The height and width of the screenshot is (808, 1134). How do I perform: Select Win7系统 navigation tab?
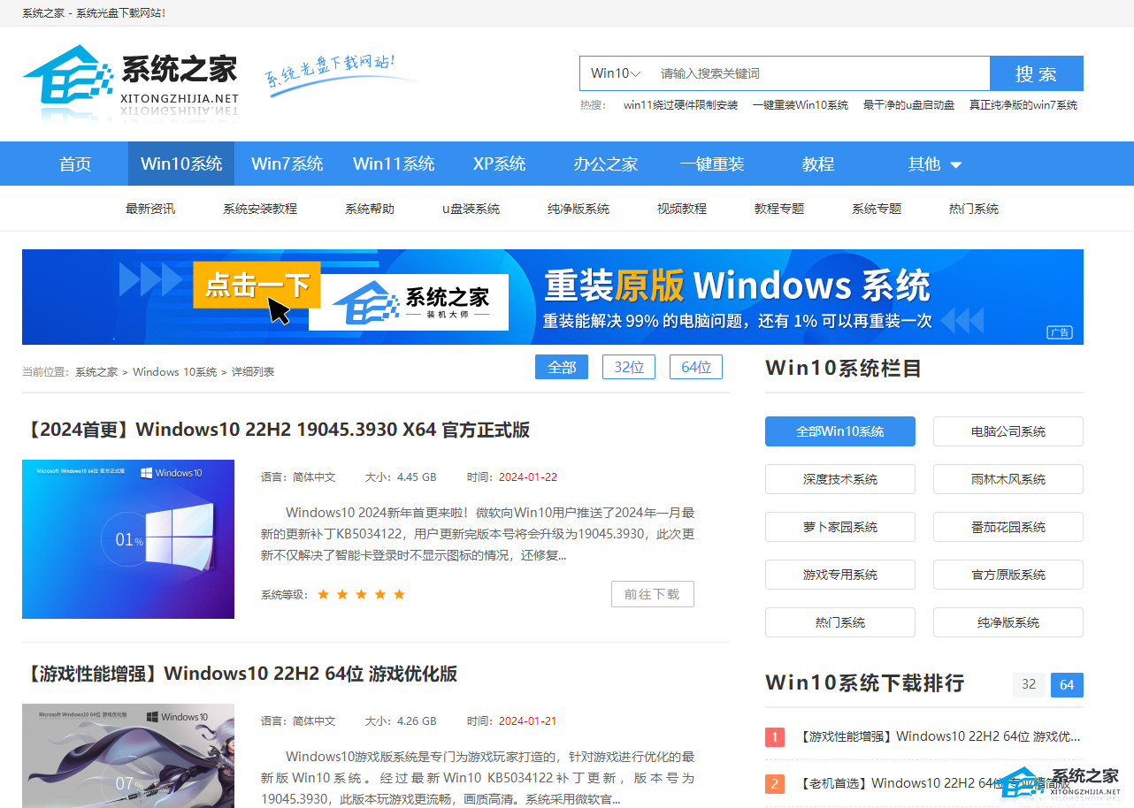287,164
